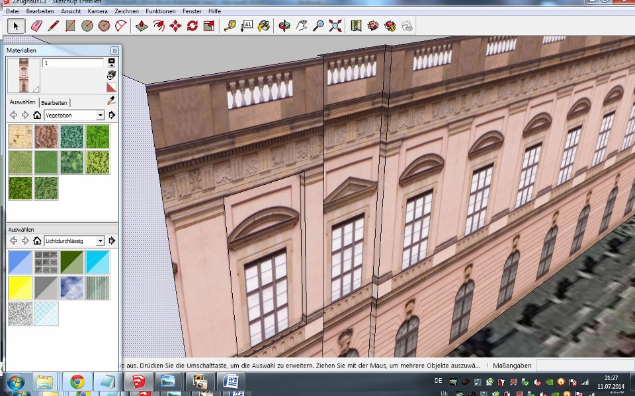This screenshot has height=396, width=635.
Task: Open the Vegetation library dropdown
Action: point(100,115)
